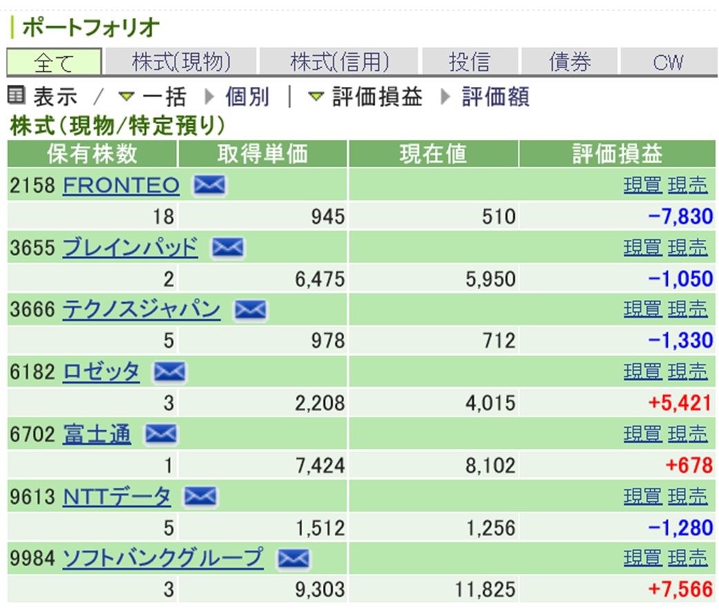Open the CW tab
Screen dimensions: 719x610
[669, 61]
